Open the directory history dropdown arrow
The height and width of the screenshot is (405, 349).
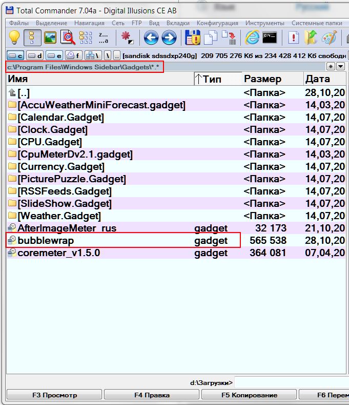[x=340, y=67]
